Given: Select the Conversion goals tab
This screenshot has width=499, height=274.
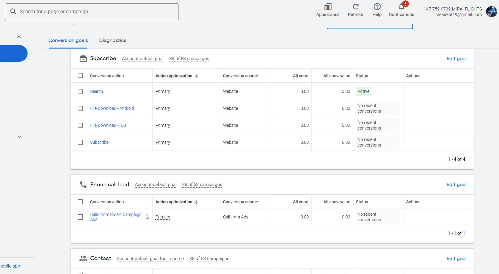Looking at the screenshot, I should [x=68, y=40].
